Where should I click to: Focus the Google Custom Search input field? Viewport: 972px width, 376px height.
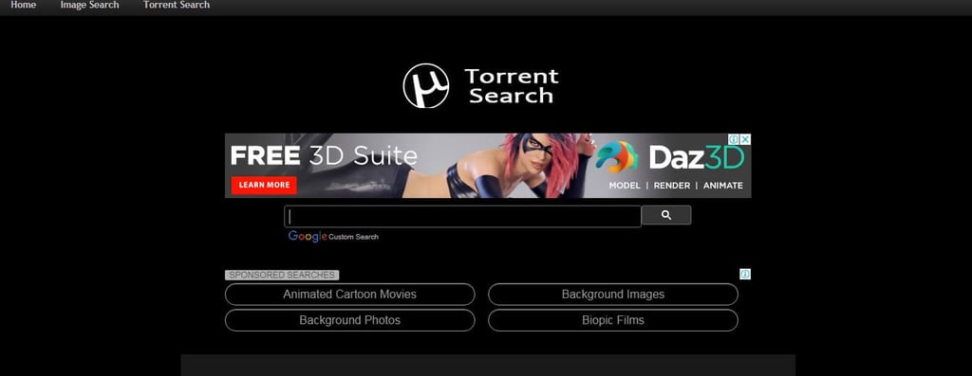[462, 217]
